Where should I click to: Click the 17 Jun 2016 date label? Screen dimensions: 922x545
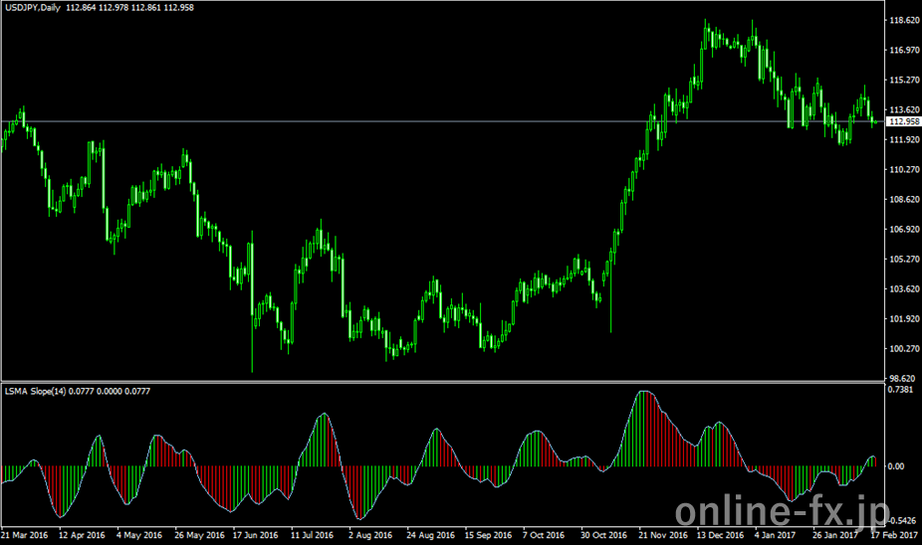(x=255, y=536)
